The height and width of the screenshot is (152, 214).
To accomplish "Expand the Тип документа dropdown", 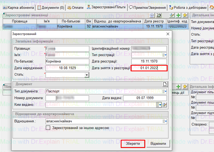I will pos(165,91).
